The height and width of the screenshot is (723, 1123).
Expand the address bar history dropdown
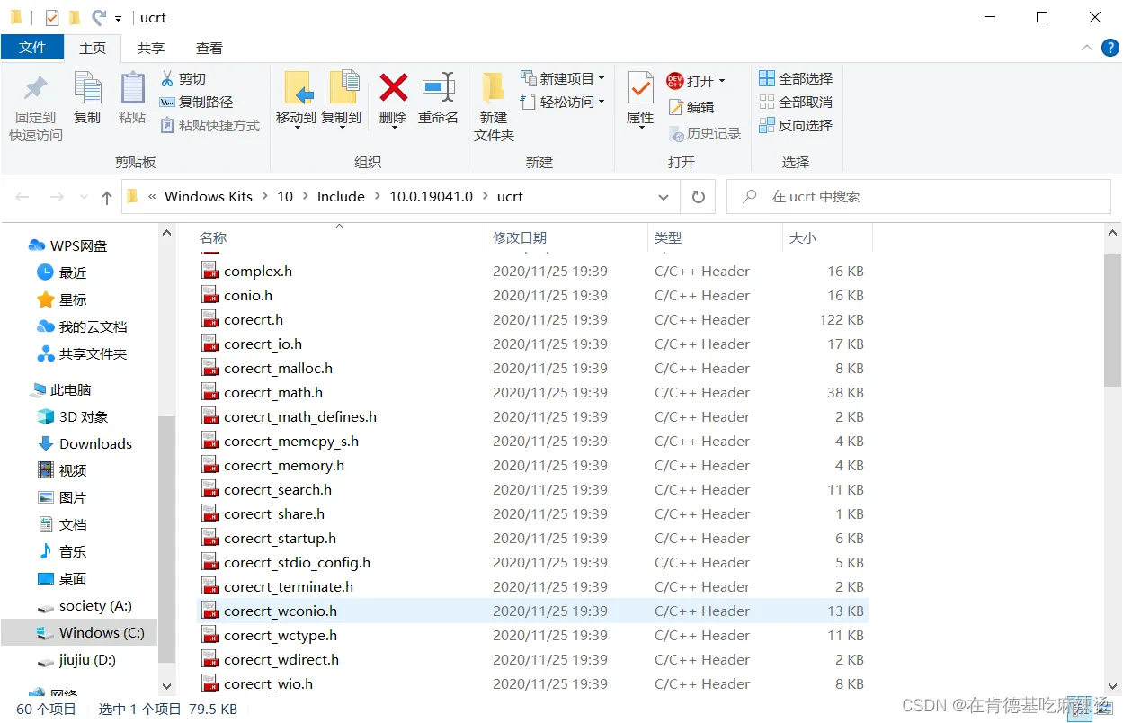664,196
